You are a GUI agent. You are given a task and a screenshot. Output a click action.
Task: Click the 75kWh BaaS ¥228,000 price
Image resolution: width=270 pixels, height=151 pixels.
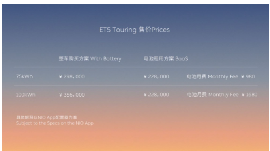(x=156, y=76)
